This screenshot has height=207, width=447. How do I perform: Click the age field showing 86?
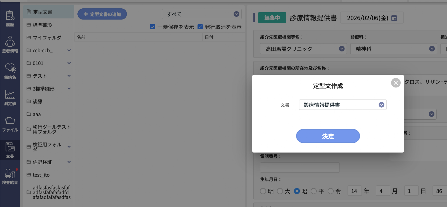pos(440,191)
